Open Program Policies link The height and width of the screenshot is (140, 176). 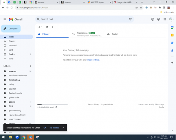pos(107,104)
